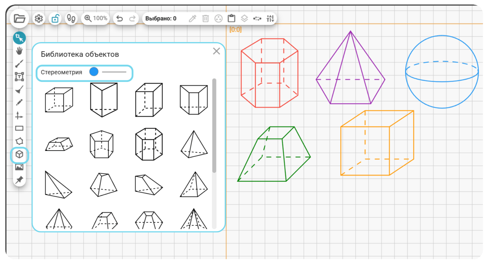The height and width of the screenshot is (263, 490).
Task: Open the settings gear icon
Action: pos(39,19)
